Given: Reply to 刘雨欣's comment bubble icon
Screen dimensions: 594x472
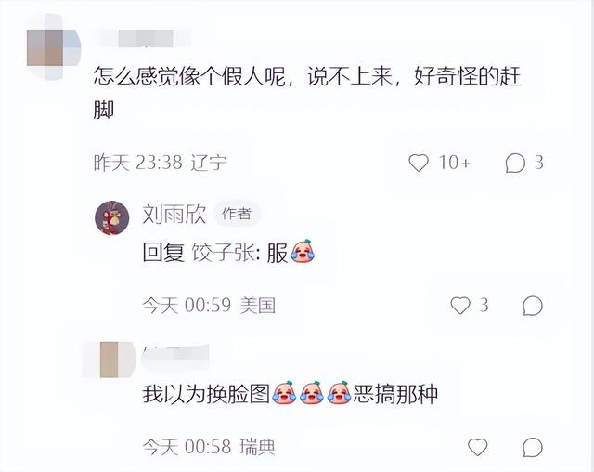Looking at the screenshot, I should click(533, 306).
